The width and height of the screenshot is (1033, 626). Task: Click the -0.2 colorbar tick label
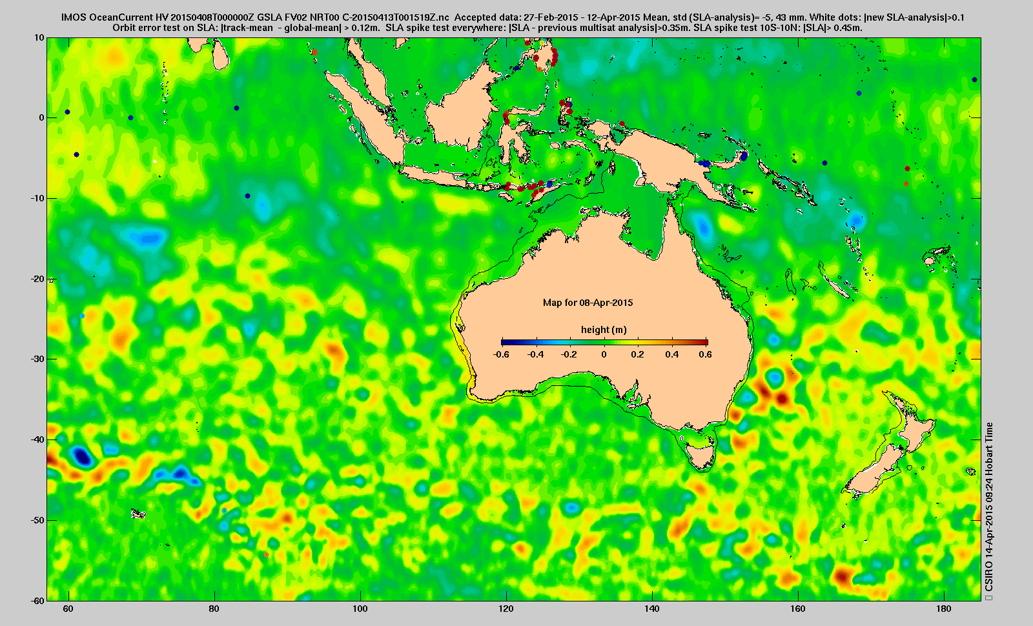(569, 354)
